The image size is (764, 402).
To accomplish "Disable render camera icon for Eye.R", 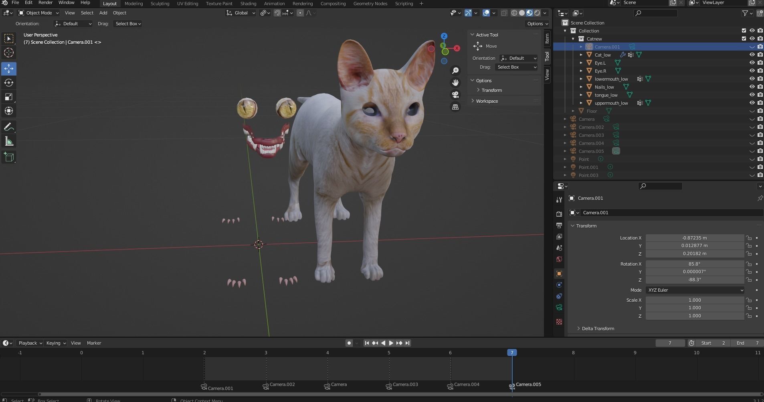I will coord(760,71).
